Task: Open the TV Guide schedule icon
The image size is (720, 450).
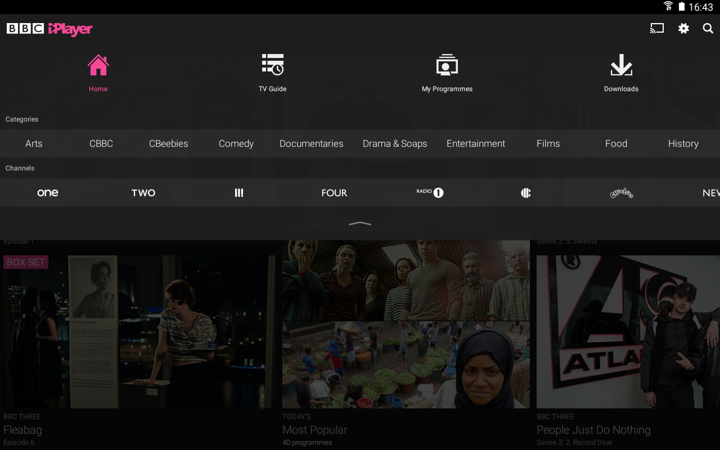Action: (273, 65)
